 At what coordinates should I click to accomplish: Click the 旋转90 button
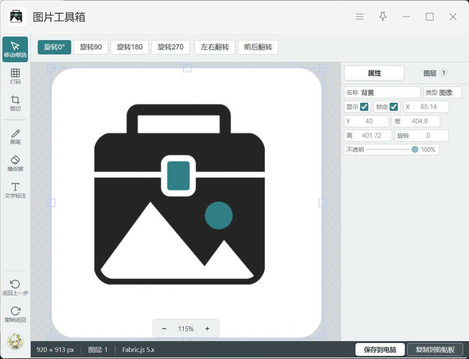point(91,47)
